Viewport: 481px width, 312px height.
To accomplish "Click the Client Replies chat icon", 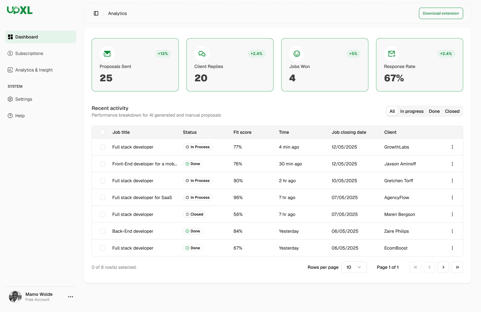I will coord(202,54).
